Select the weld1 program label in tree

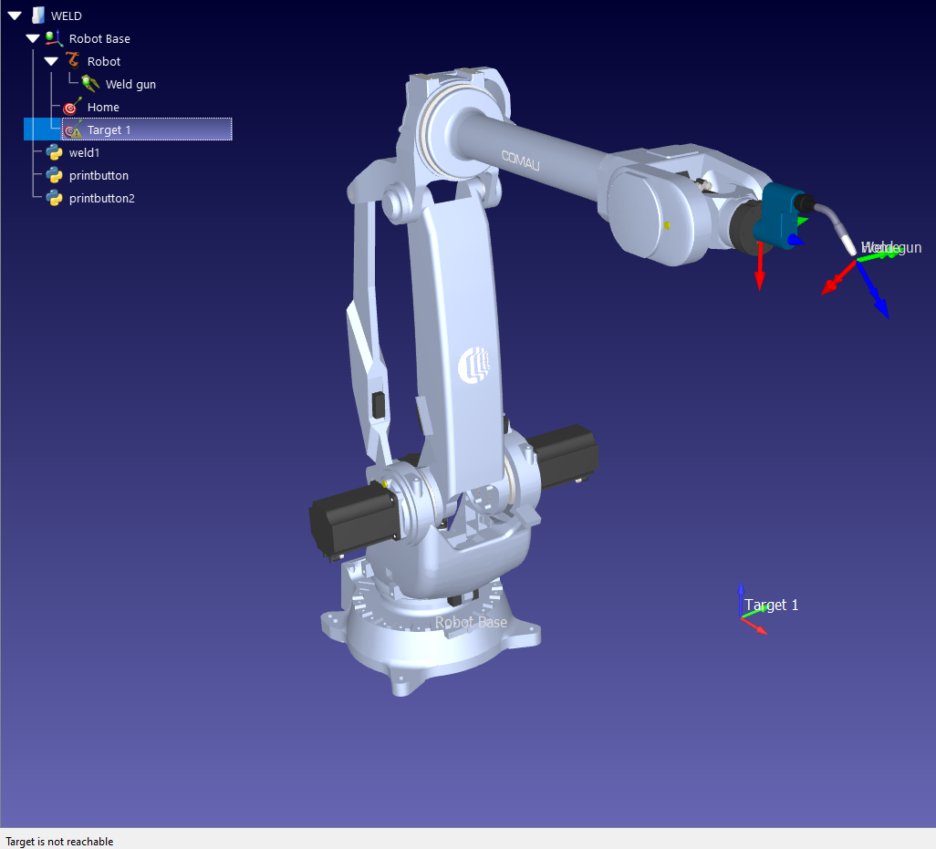[x=84, y=152]
